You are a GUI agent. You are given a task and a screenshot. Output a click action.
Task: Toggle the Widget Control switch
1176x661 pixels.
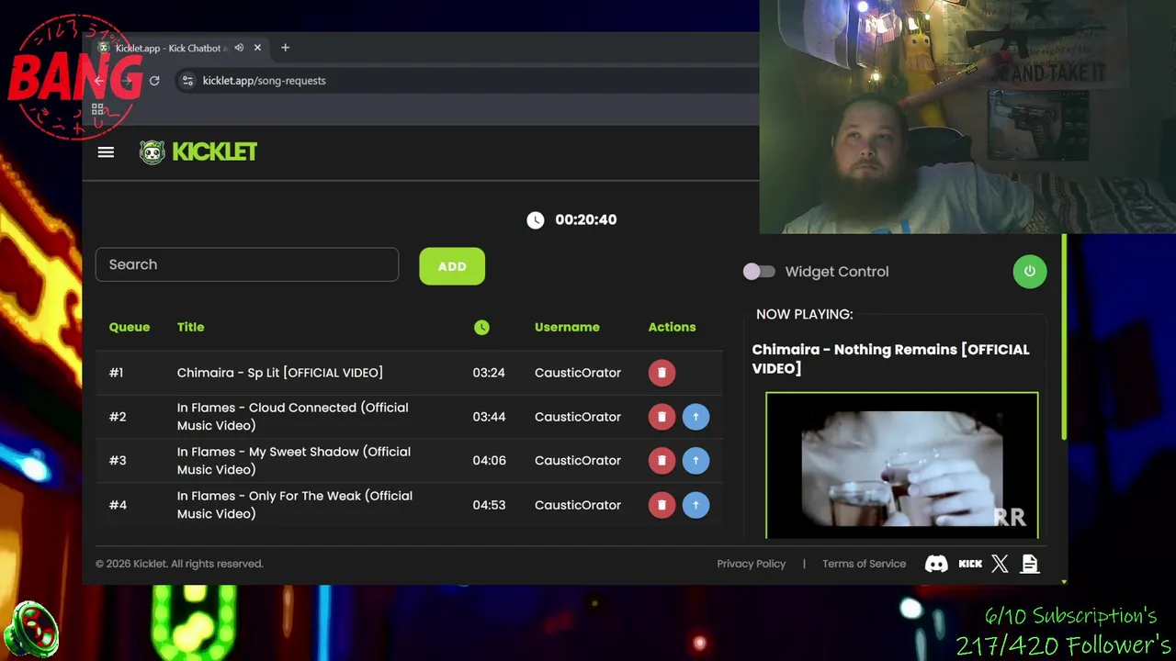[x=759, y=272]
